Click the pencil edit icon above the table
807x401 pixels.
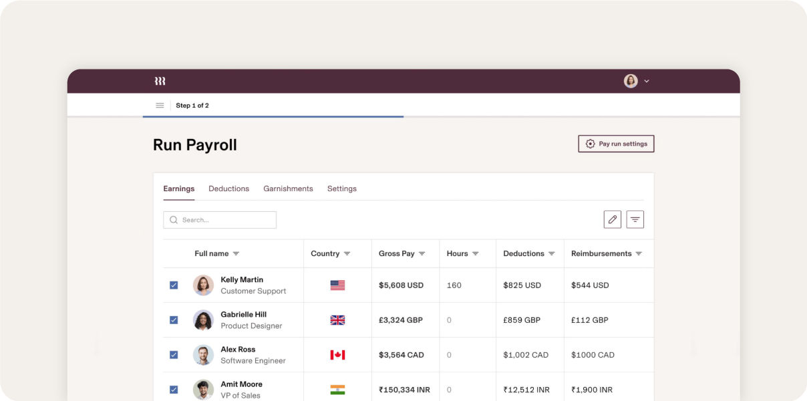click(x=613, y=219)
